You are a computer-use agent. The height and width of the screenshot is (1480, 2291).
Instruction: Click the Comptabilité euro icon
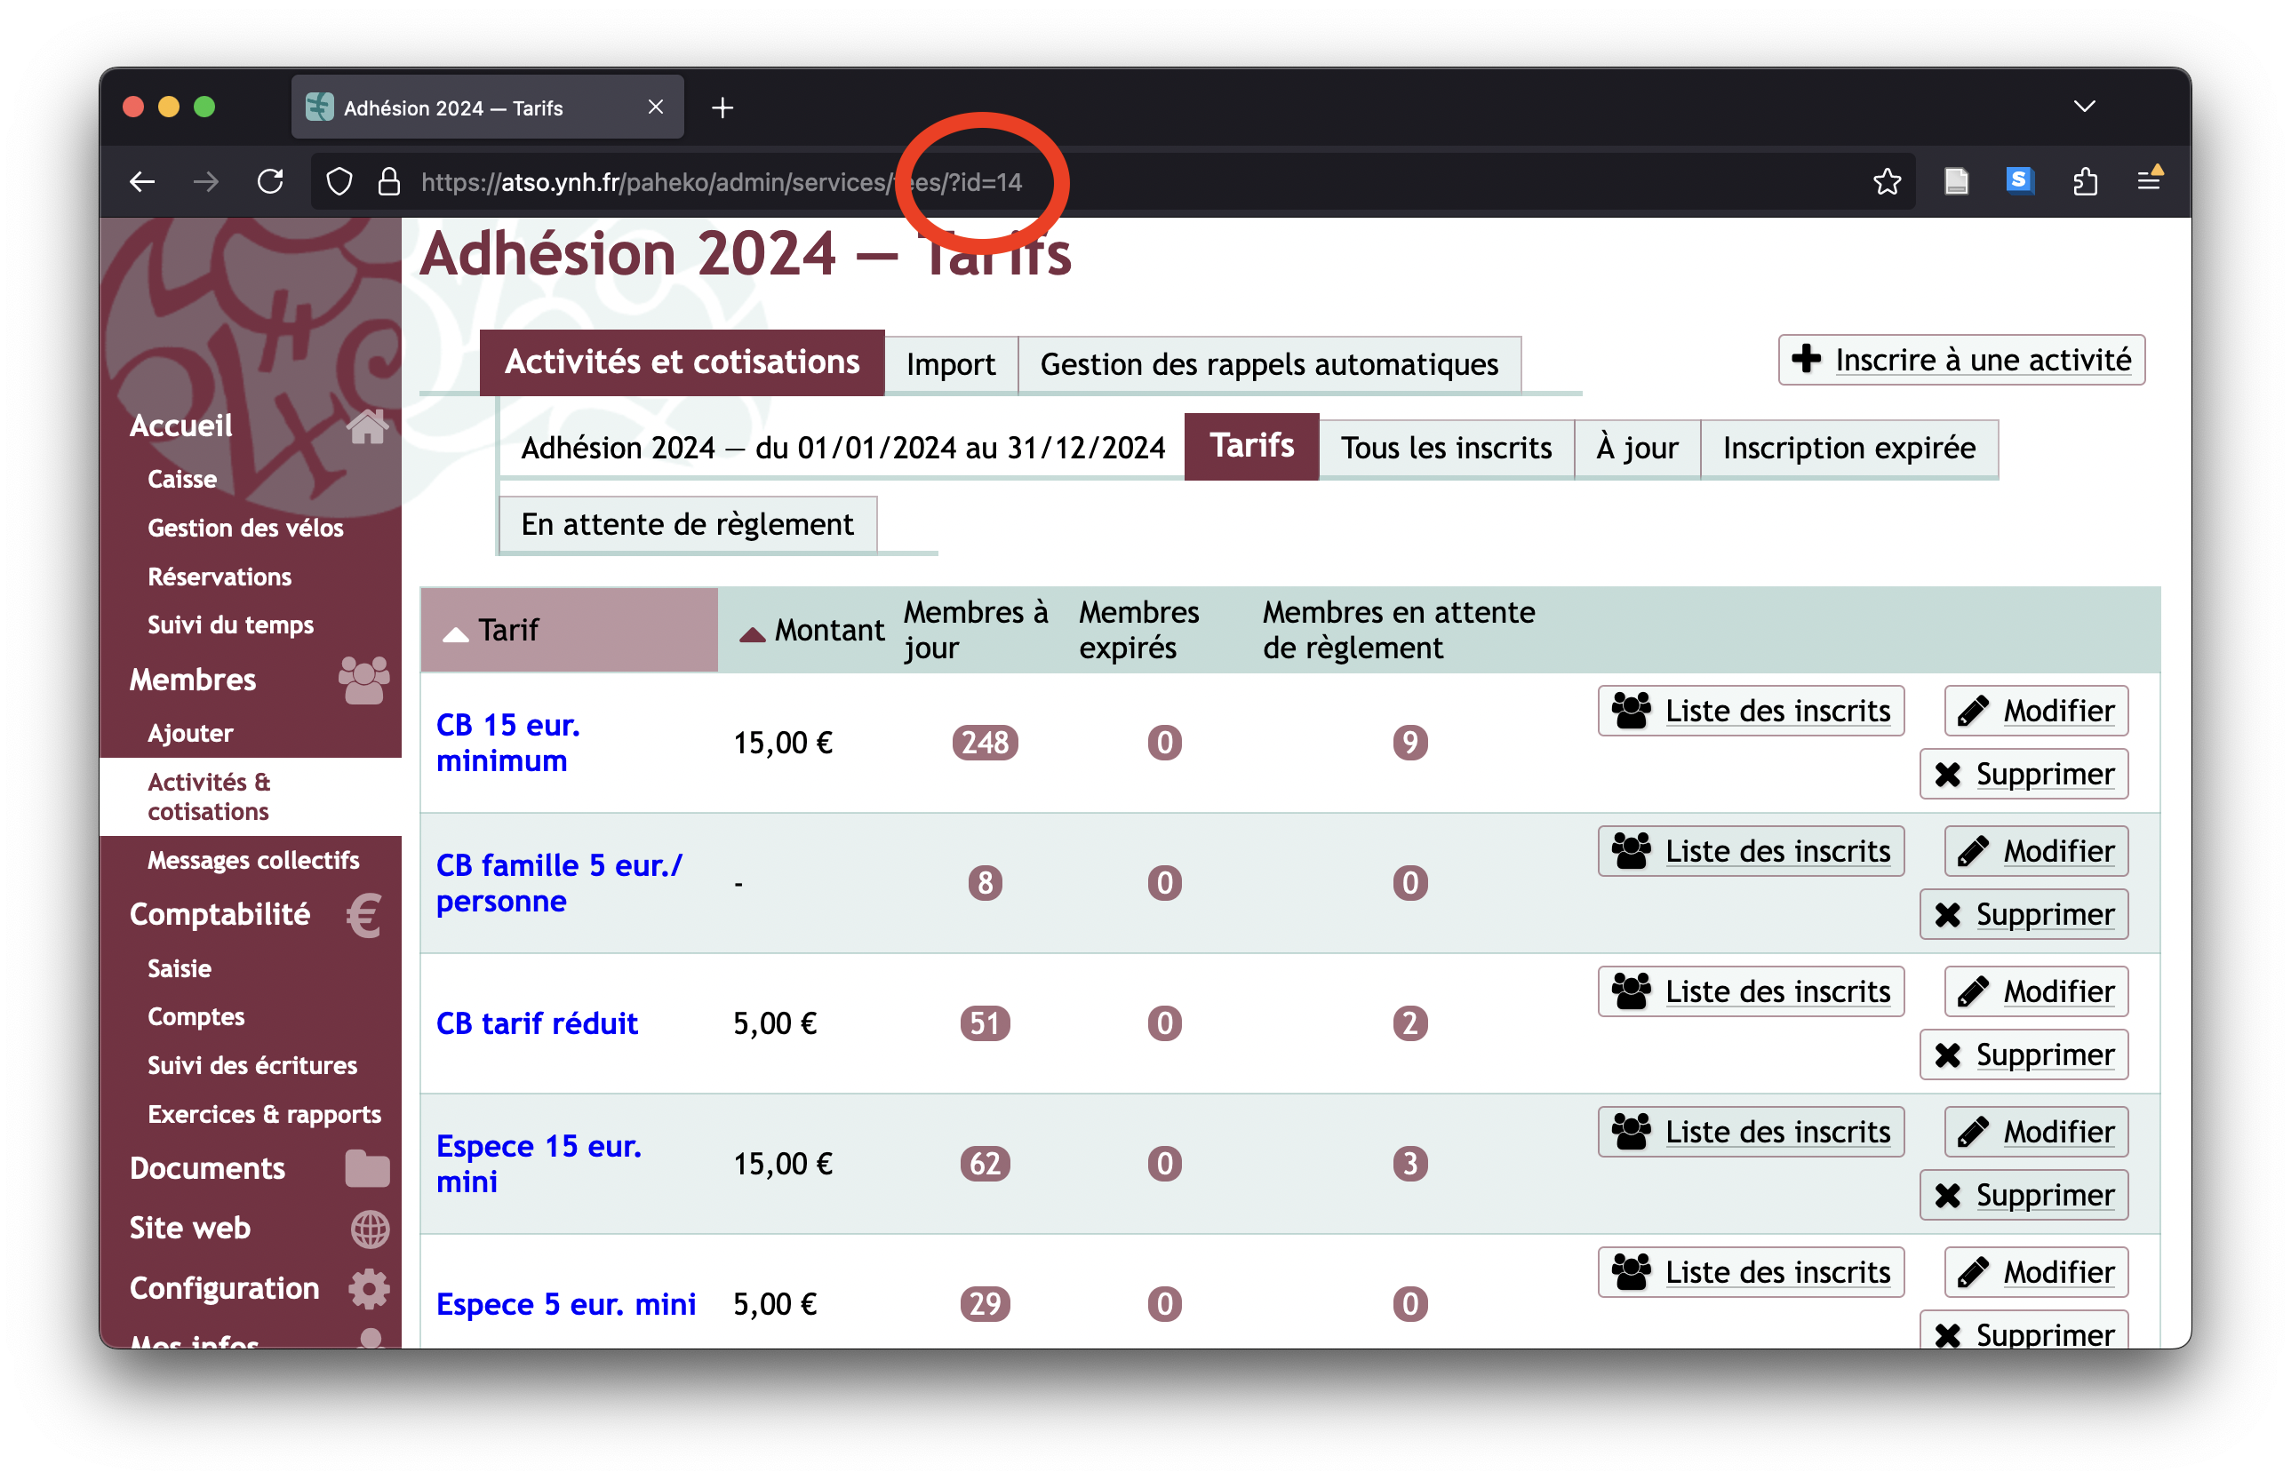(x=364, y=914)
